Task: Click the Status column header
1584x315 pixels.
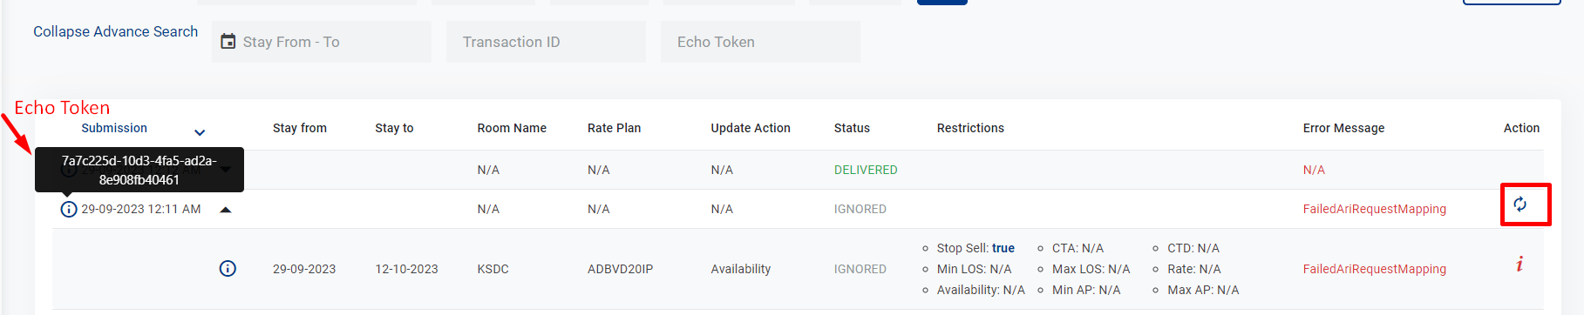Action: click(x=852, y=128)
